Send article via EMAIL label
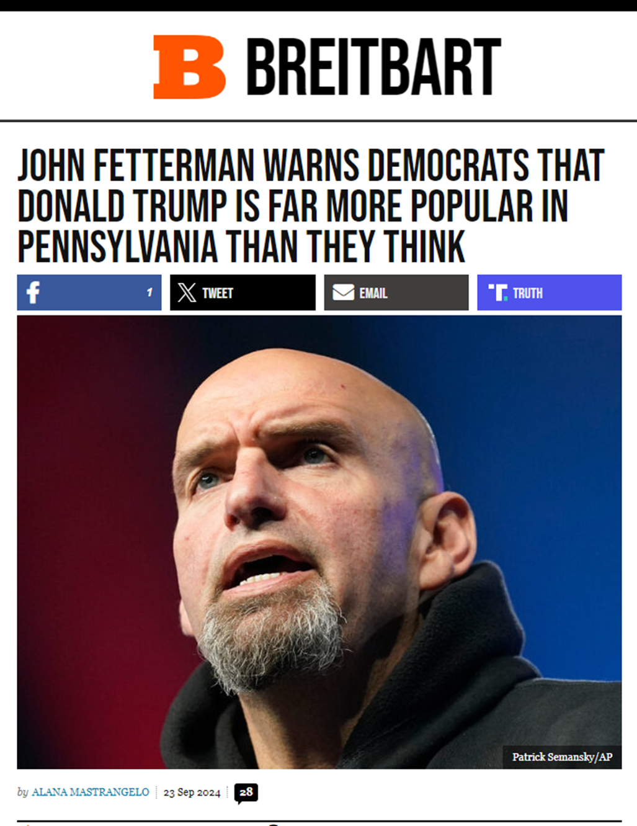This screenshot has height=826, width=637. [373, 293]
